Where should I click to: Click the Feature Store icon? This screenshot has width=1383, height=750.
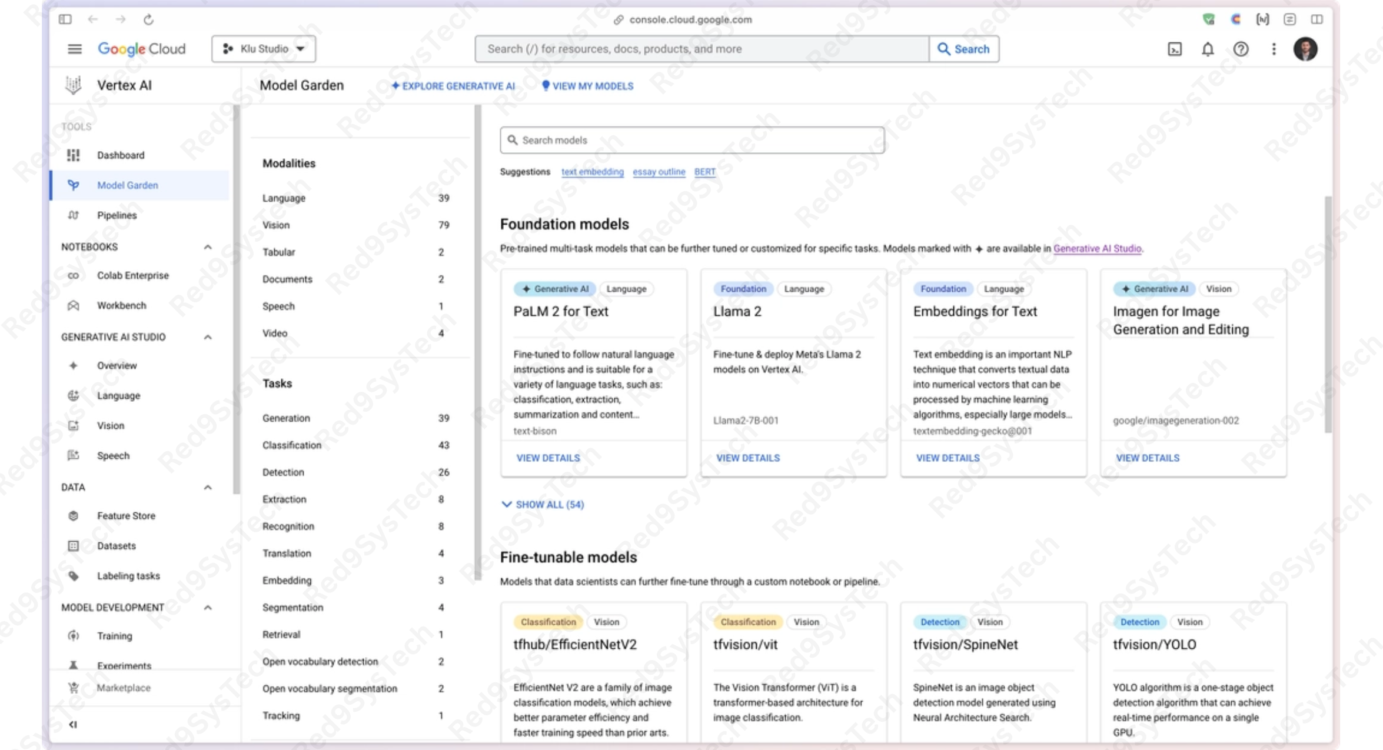coord(73,516)
